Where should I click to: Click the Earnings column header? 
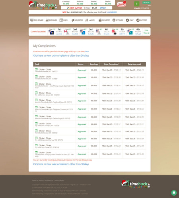pos(94,64)
